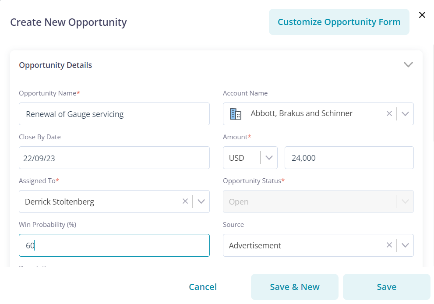Click the Close By Date field
This screenshot has width=434, height=304.
click(x=114, y=158)
